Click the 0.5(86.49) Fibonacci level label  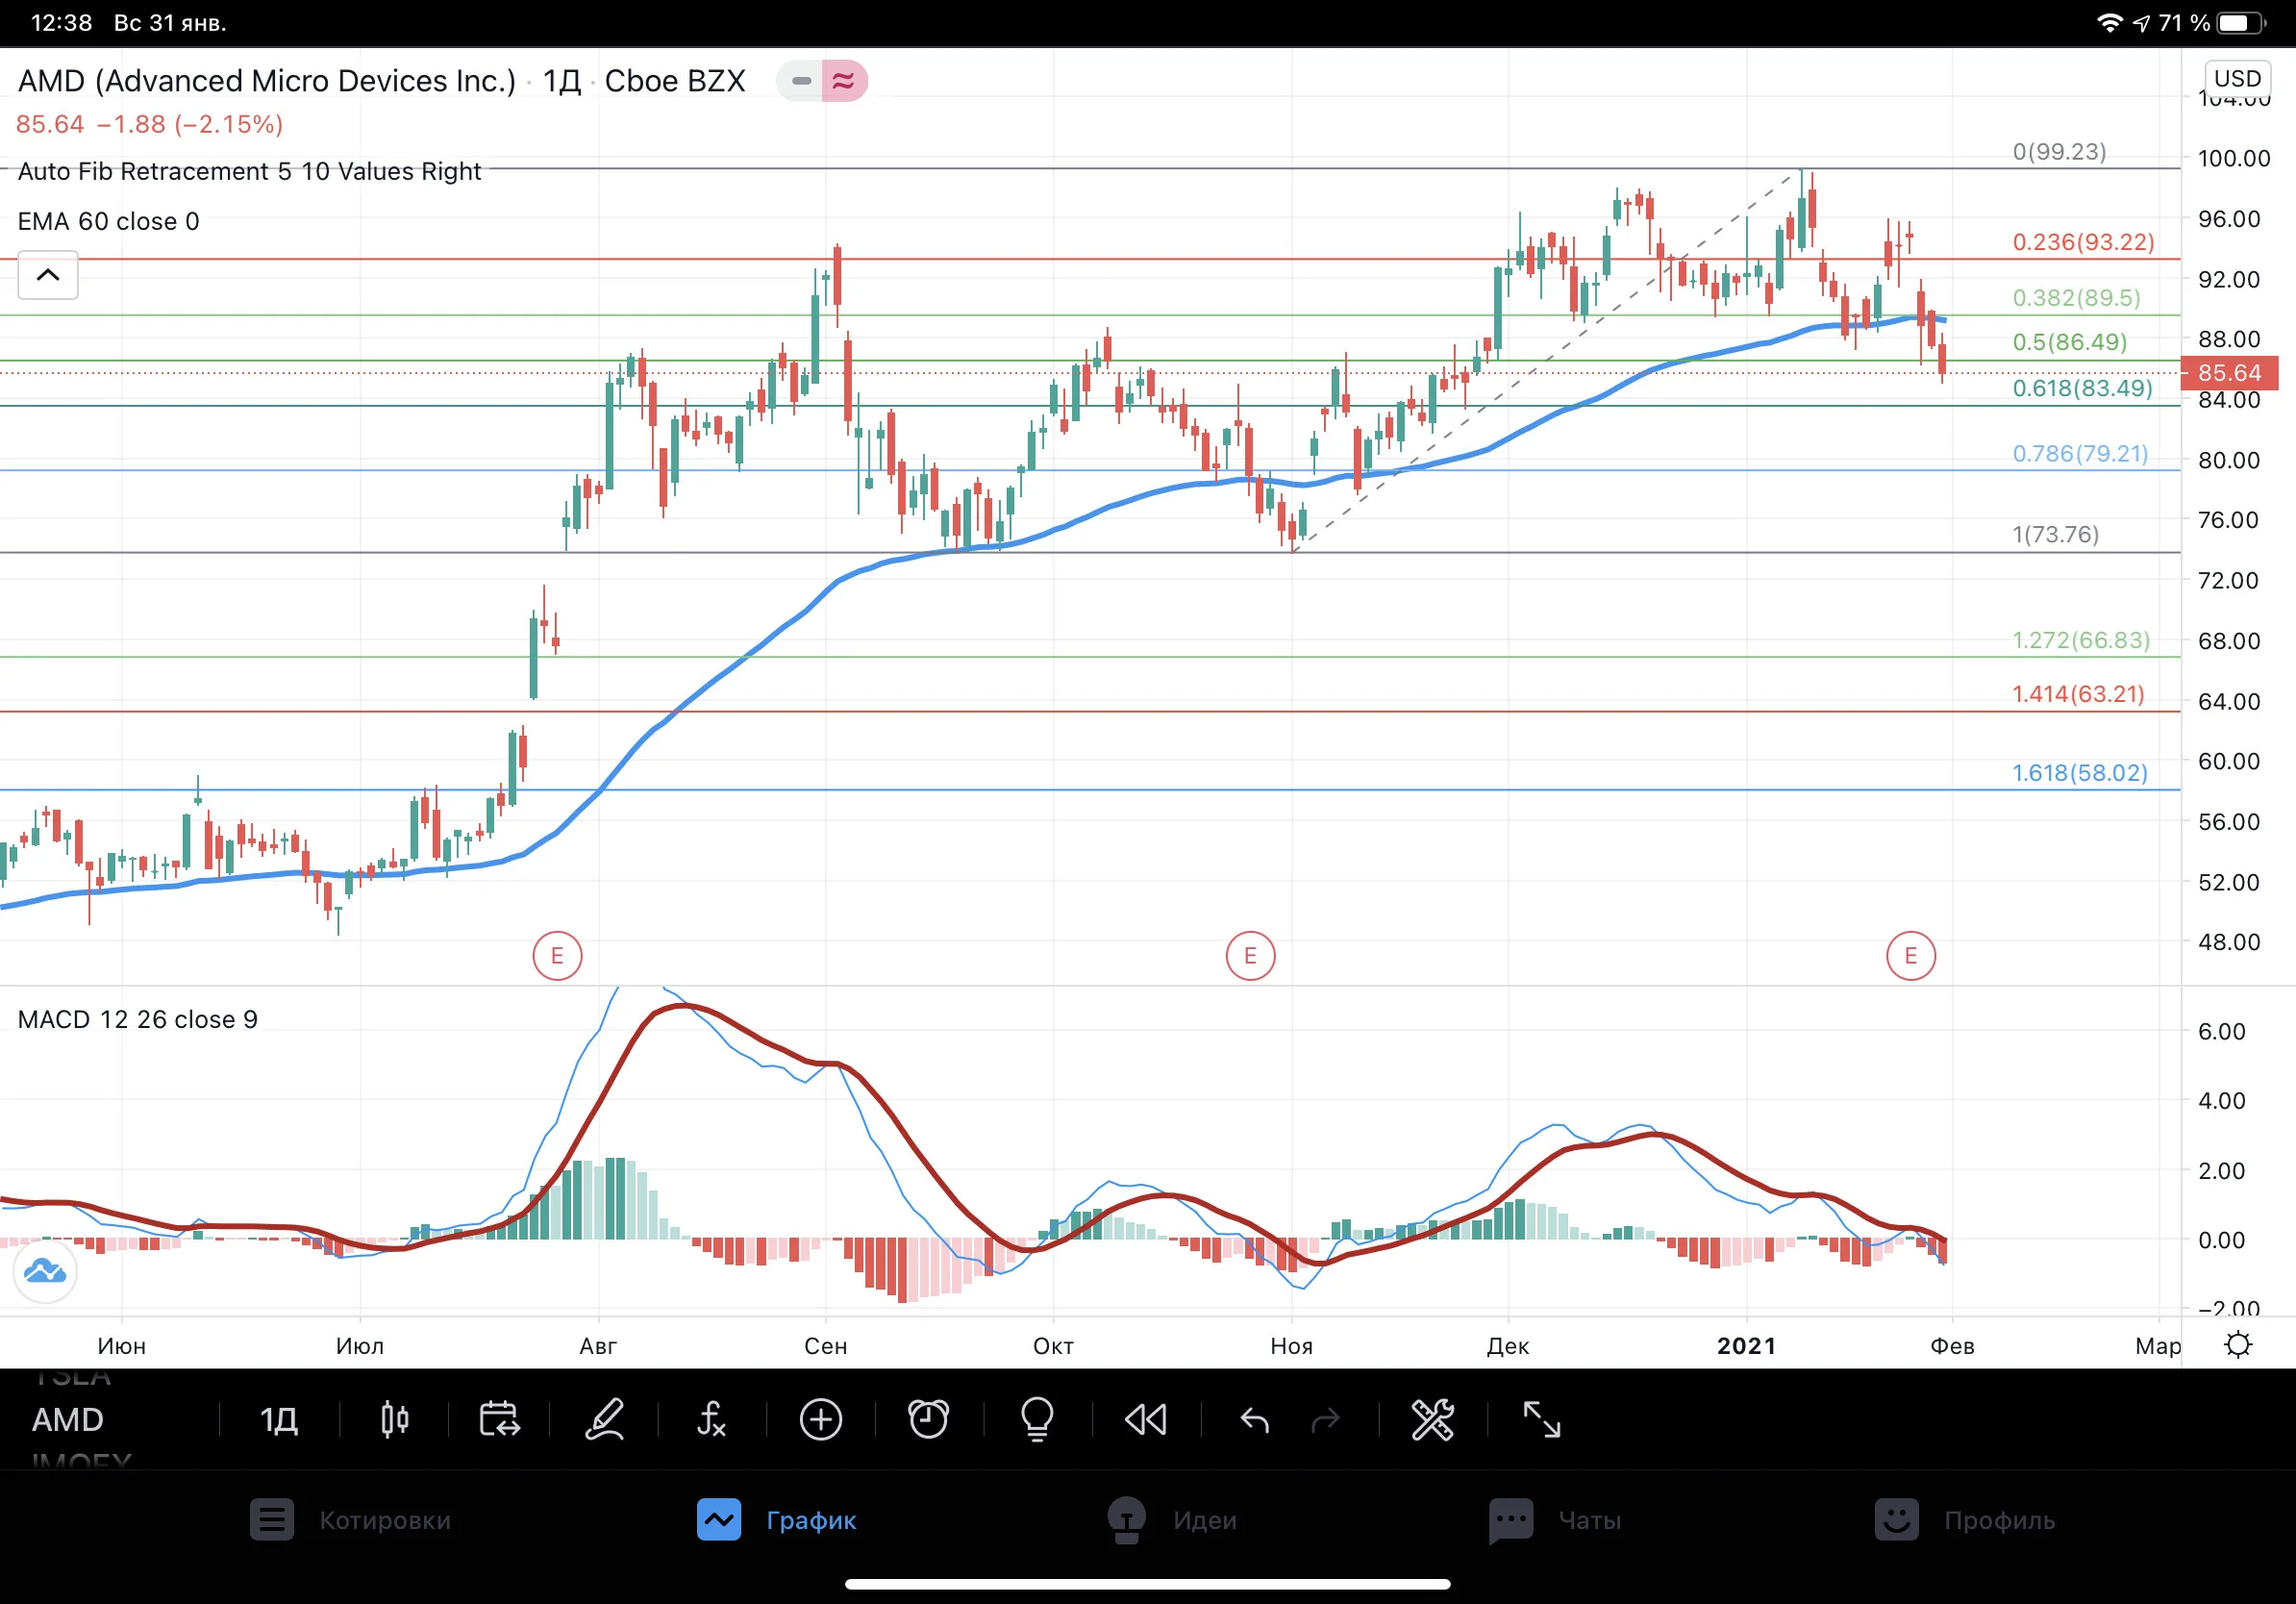2070,342
